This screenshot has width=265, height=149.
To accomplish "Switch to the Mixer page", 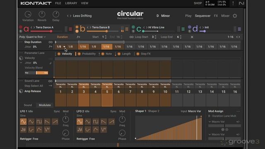I will click(x=225, y=16).
